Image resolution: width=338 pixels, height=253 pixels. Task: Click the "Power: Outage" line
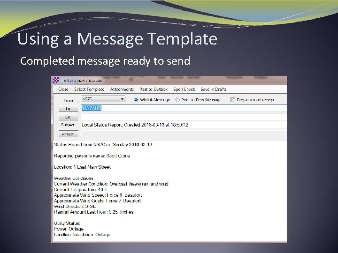pyautogui.click(x=69, y=229)
